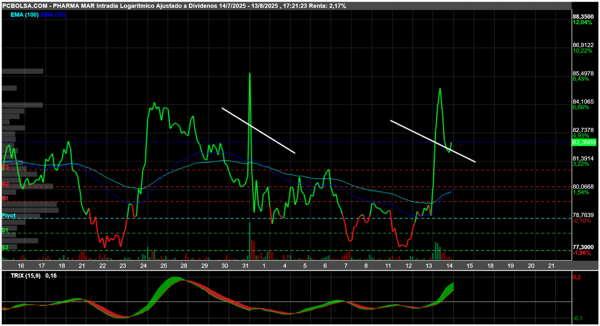
Task: Click date label 14 on time axis
Action: coord(450,266)
